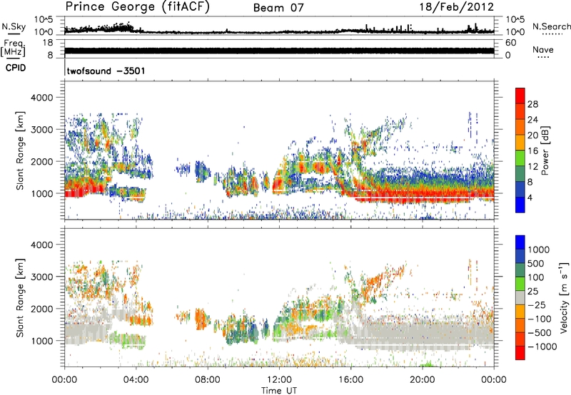Pick the gray segment of the Velocity colorbar
571x395 pixels.
(521, 300)
